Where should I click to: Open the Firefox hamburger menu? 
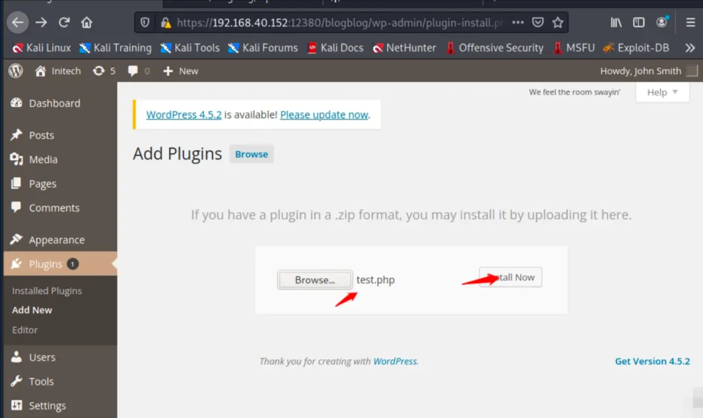click(690, 23)
